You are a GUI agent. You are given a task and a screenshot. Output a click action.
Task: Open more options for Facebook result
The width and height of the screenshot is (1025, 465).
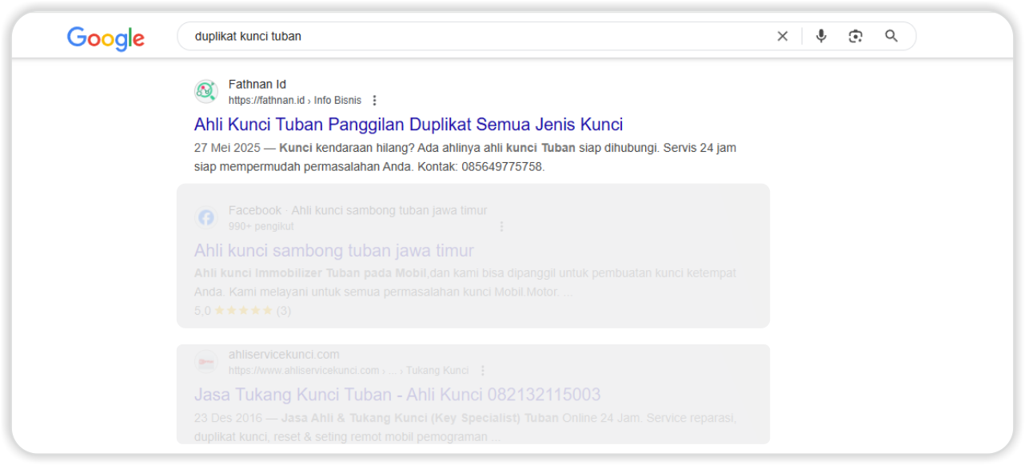(501, 226)
